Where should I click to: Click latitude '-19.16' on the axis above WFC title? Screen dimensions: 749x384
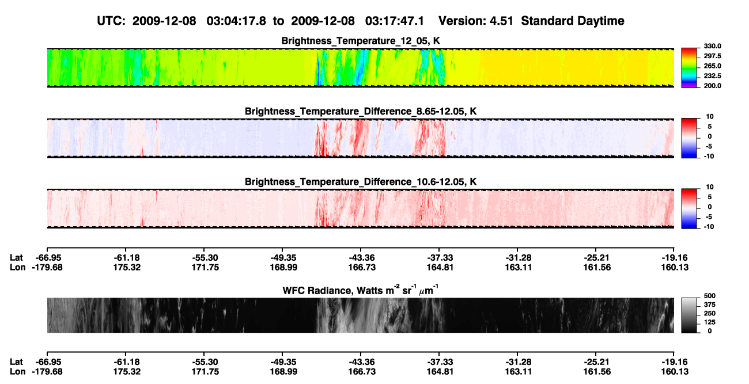click(x=674, y=257)
